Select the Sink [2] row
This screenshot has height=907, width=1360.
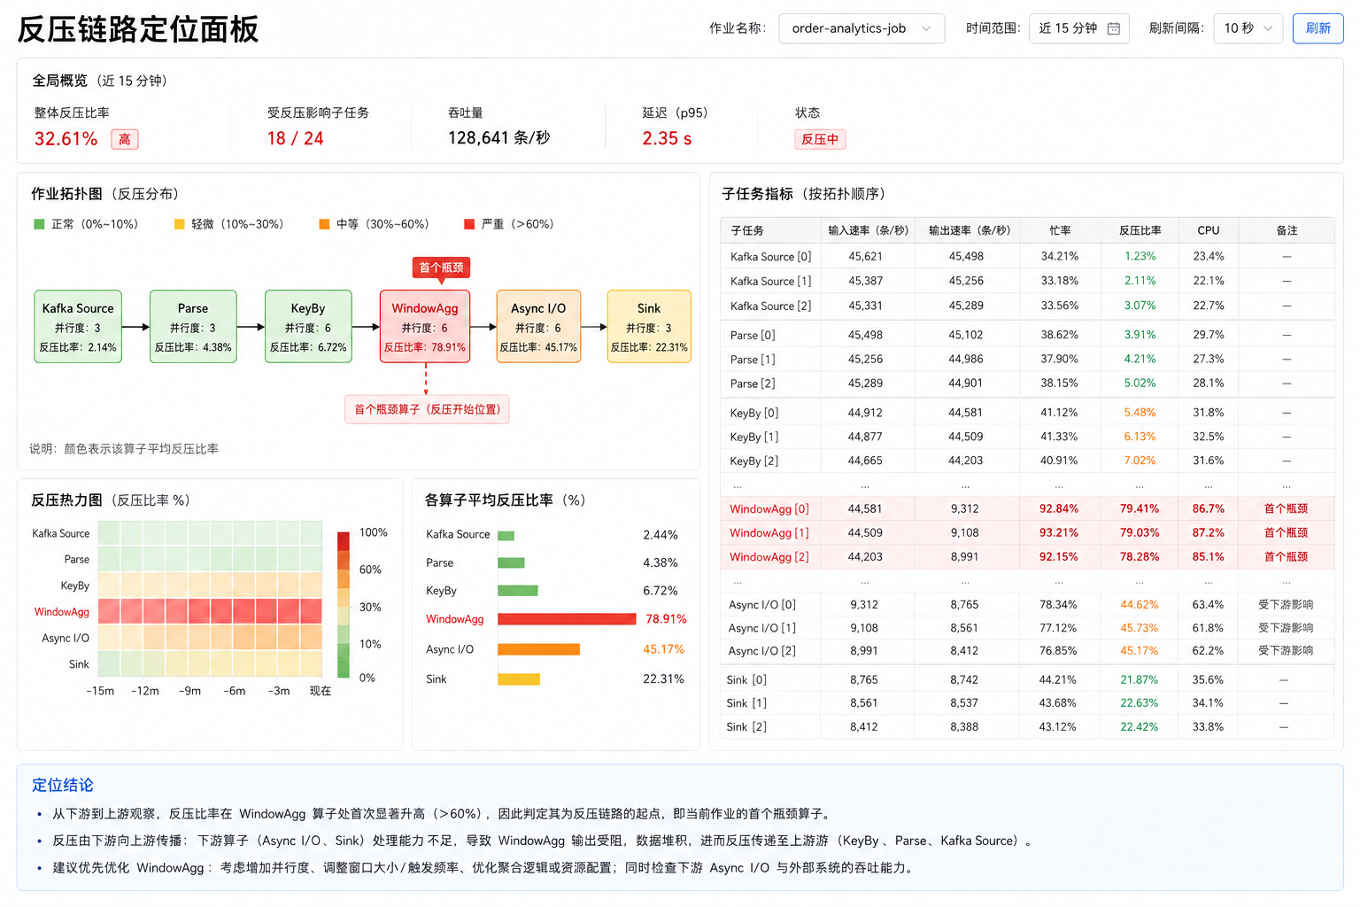[1027, 726]
